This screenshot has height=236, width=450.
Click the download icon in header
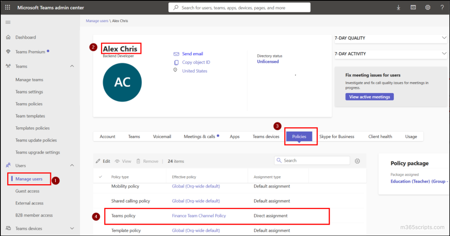[398, 8]
